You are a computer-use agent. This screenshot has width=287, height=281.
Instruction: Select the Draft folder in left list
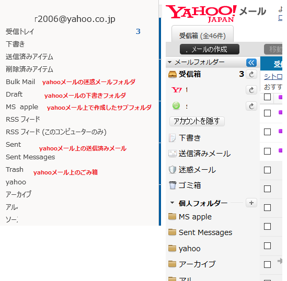[x=14, y=95]
